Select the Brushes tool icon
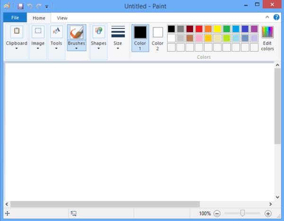The width and height of the screenshot is (284, 221). [77, 32]
